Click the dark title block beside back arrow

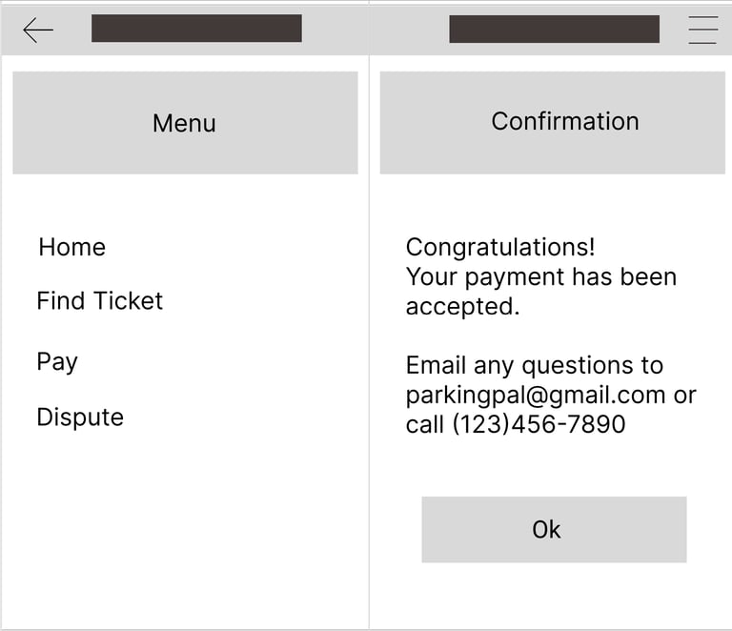click(196, 29)
